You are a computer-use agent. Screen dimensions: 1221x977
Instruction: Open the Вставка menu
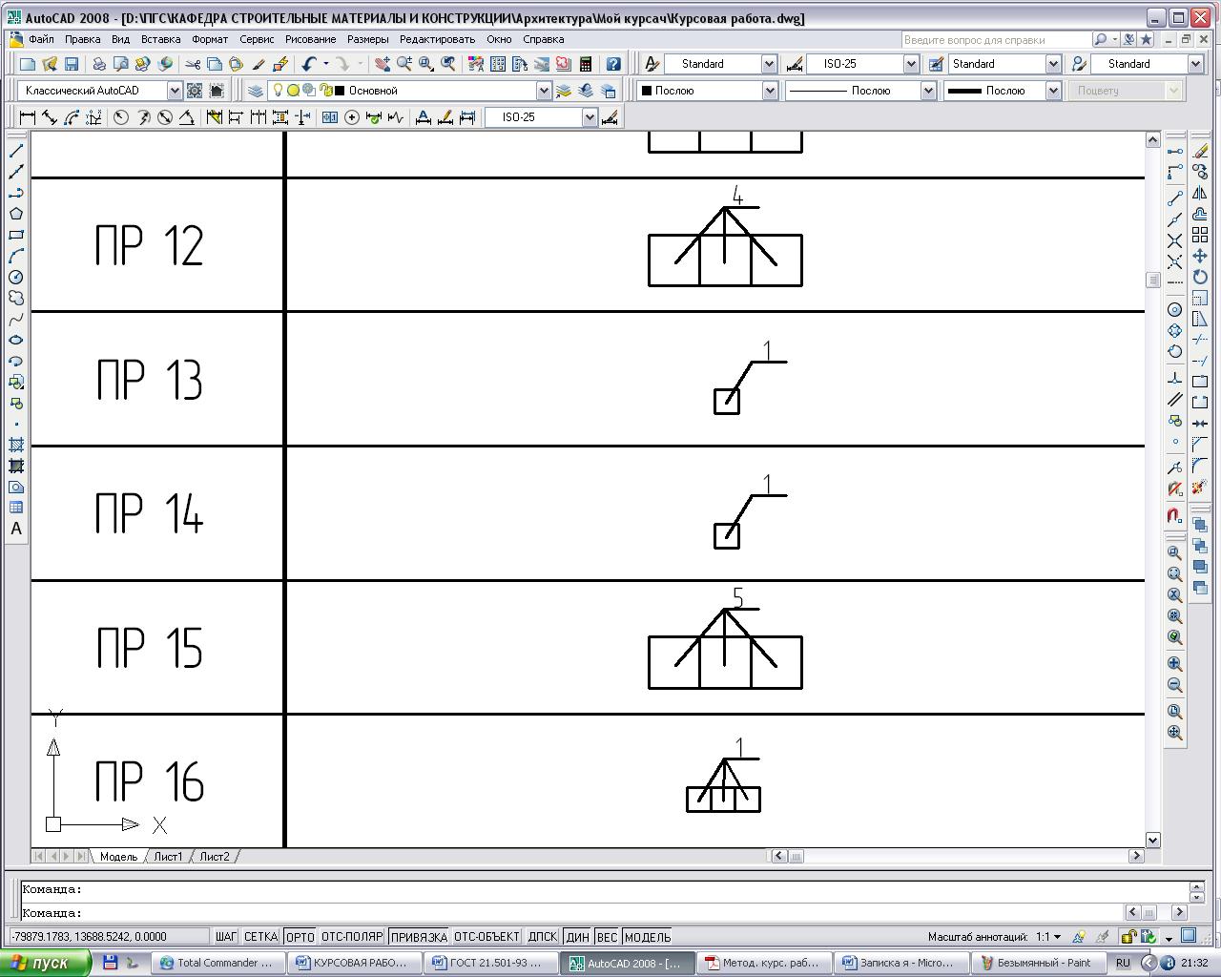click(x=160, y=39)
